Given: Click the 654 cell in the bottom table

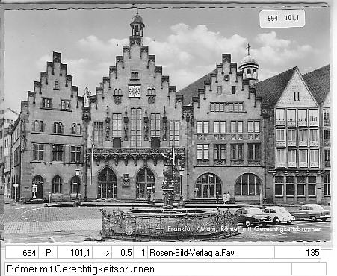Looking at the screenshot, I should [x=22, y=253].
